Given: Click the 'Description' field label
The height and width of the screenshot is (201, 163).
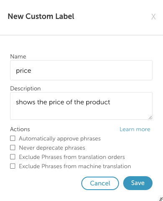Looking at the screenshot, I should [25, 89].
